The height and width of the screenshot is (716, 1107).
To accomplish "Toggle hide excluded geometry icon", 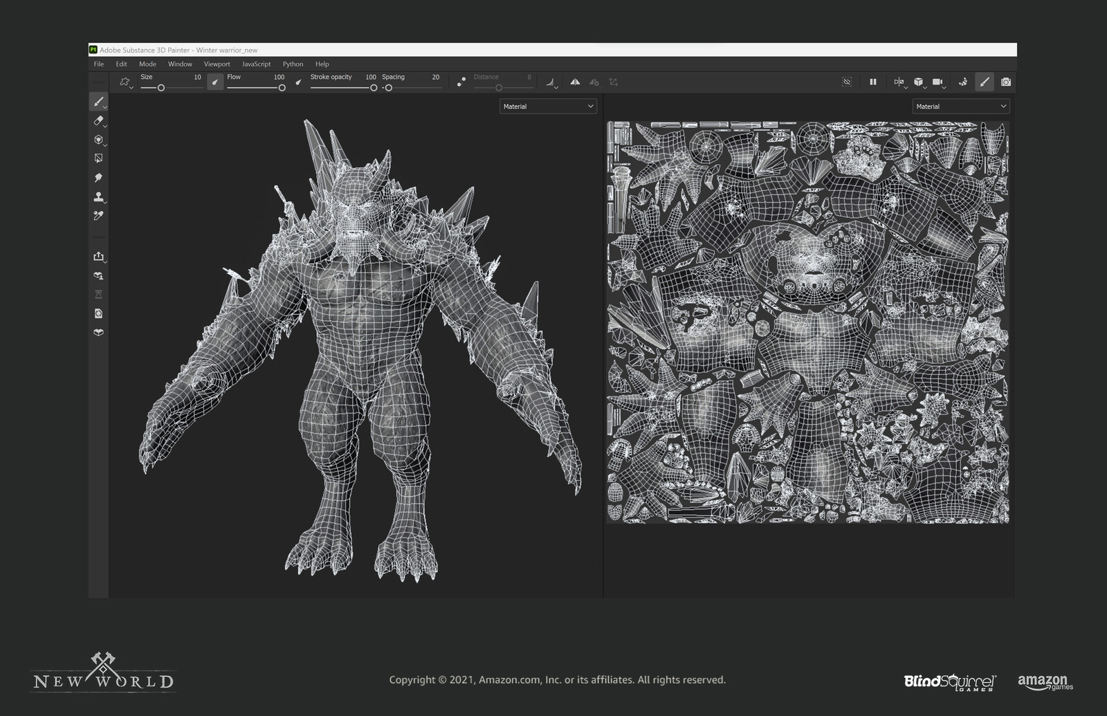I will 846,82.
